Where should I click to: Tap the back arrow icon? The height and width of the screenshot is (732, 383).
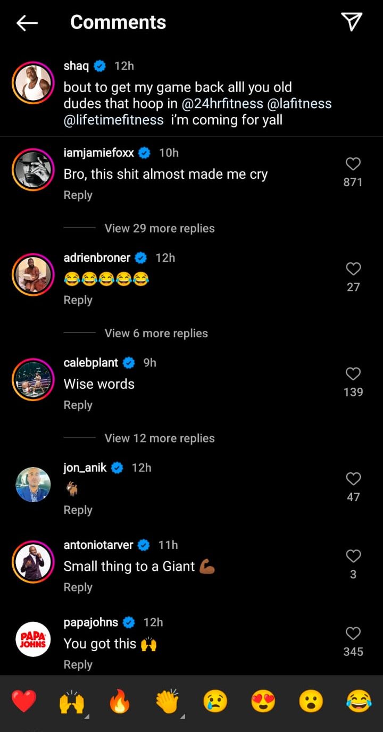click(27, 22)
